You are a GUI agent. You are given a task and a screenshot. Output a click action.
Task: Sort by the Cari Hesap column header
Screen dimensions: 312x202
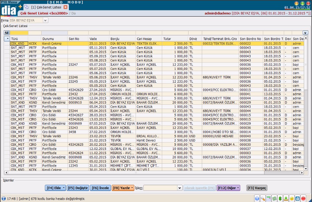149,39
